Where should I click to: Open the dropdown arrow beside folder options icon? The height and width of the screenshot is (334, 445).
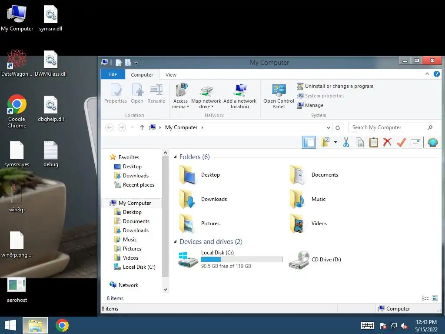click(335, 142)
